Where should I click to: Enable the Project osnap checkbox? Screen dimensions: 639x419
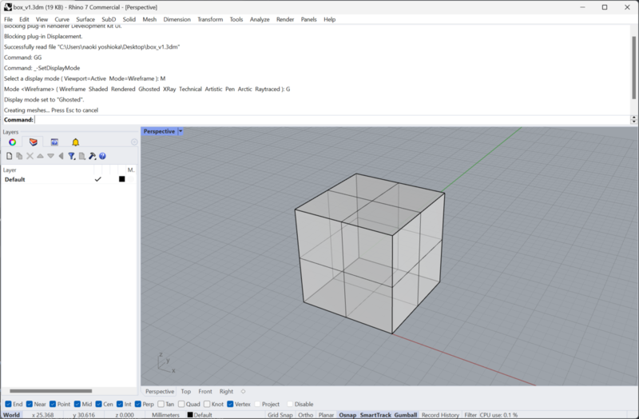pyautogui.click(x=257, y=404)
